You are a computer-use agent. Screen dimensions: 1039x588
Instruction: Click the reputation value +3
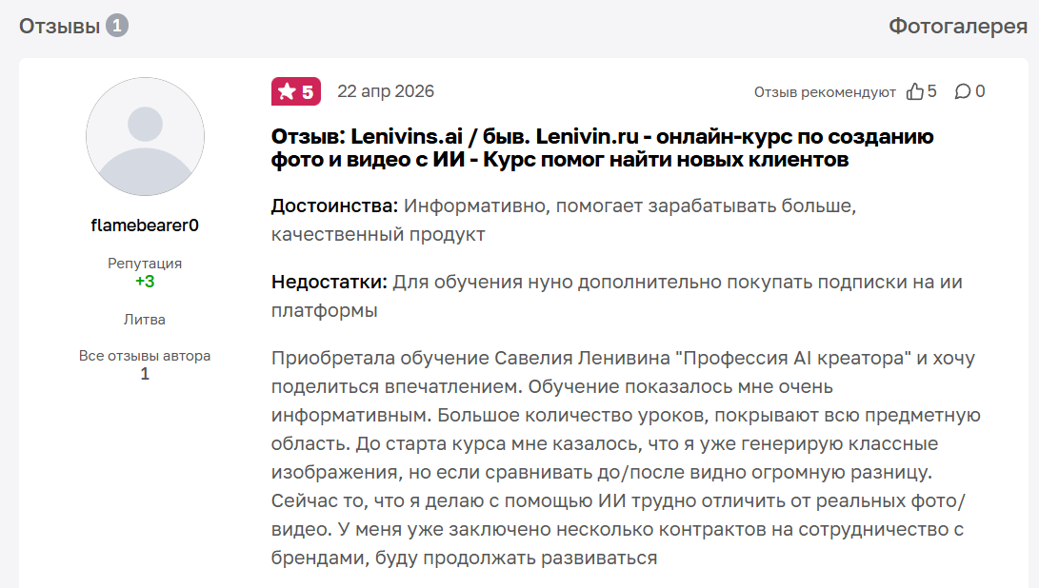(x=145, y=282)
